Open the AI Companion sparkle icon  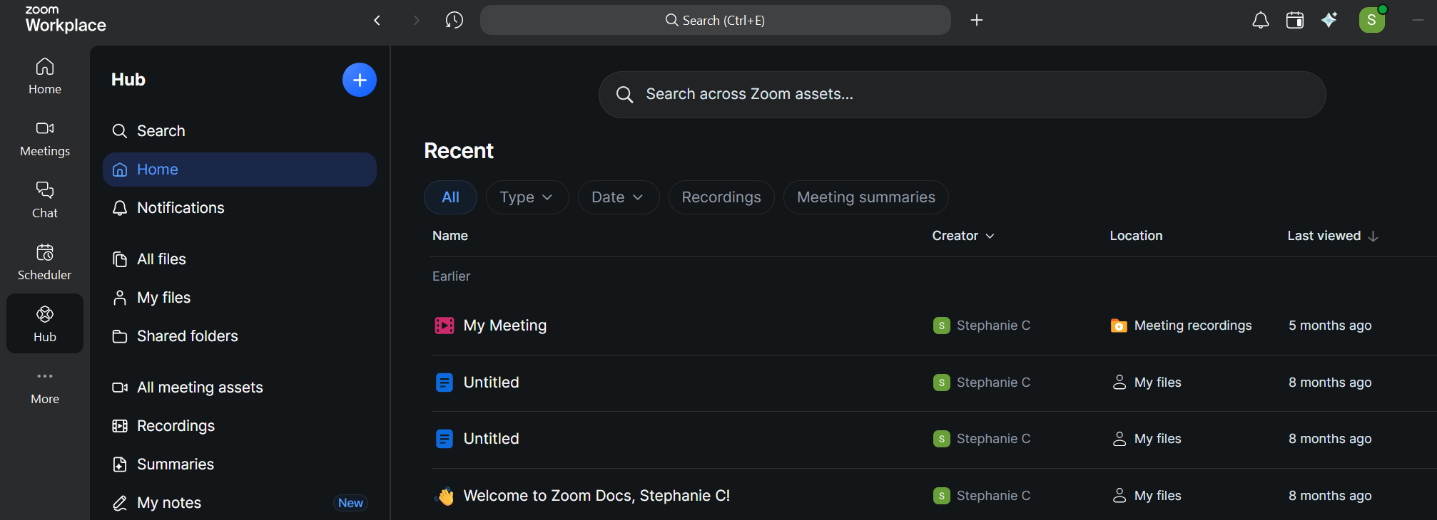[x=1329, y=20]
